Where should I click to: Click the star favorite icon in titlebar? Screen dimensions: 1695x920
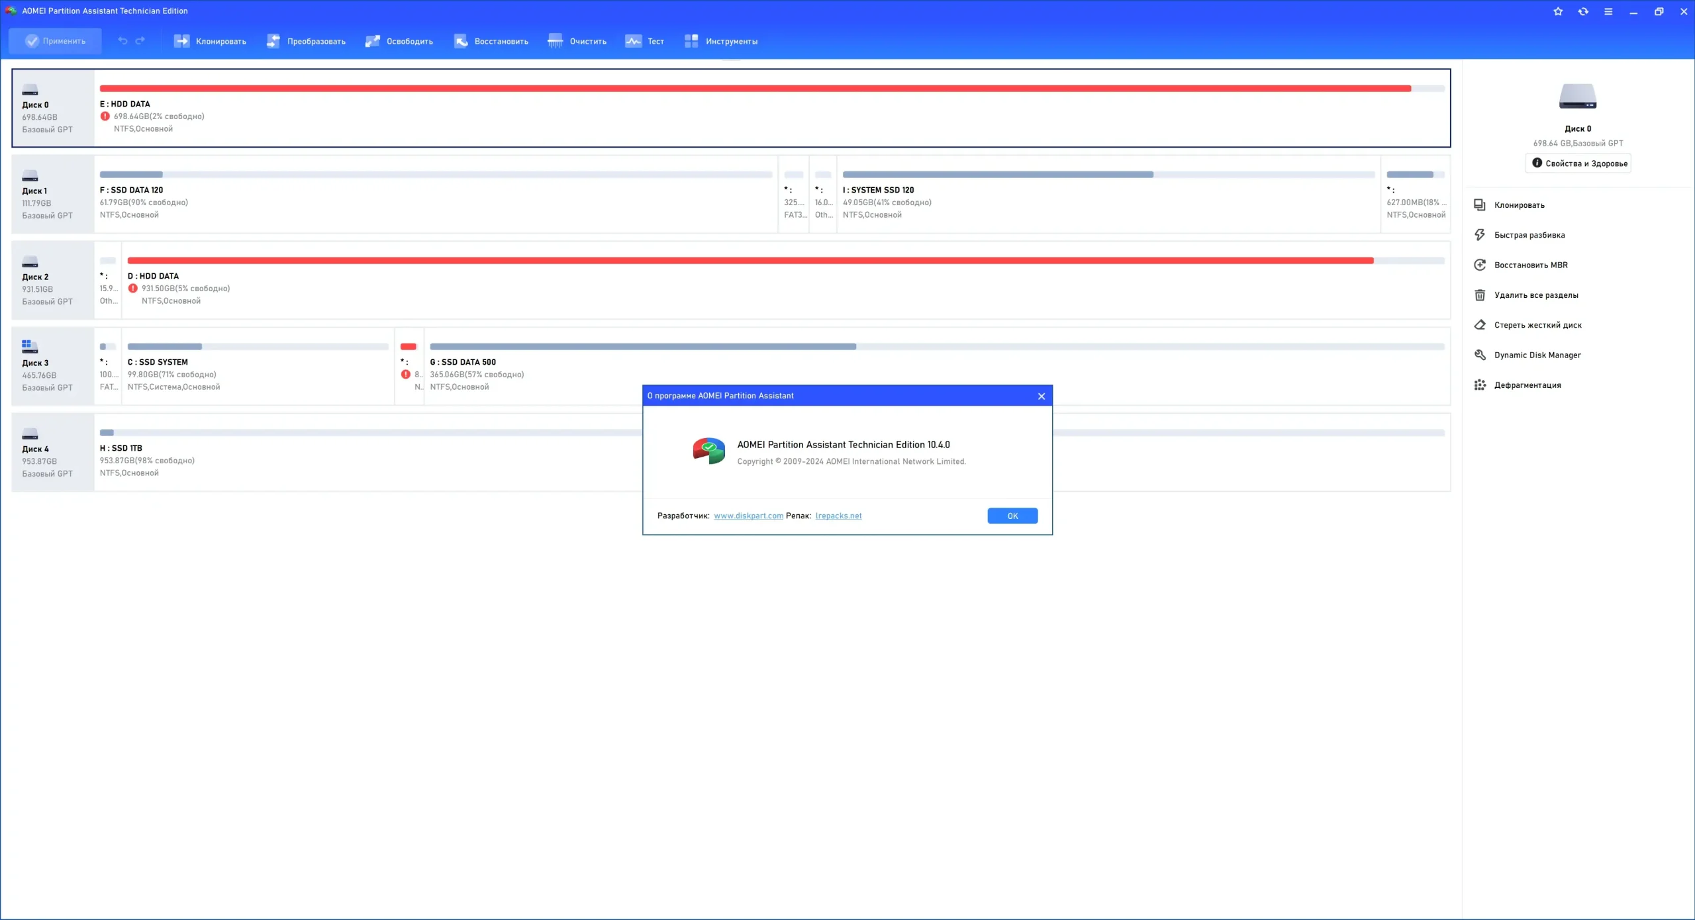1557,11
